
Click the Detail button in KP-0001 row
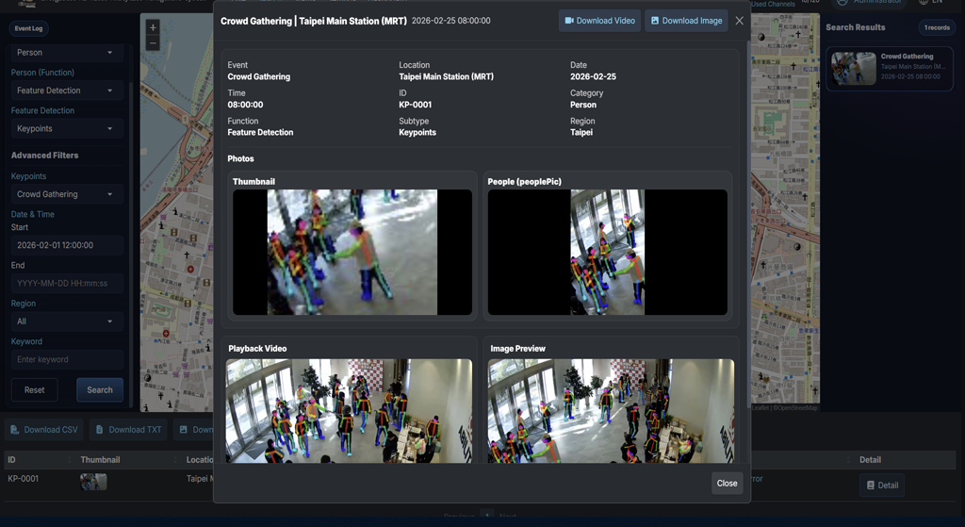coord(882,486)
